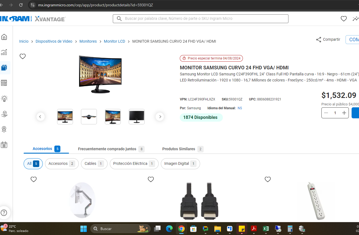Add Samsung monitor to favorites heart
Image resolution: width=359 pixels, height=235 pixels.
tap(23, 56)
